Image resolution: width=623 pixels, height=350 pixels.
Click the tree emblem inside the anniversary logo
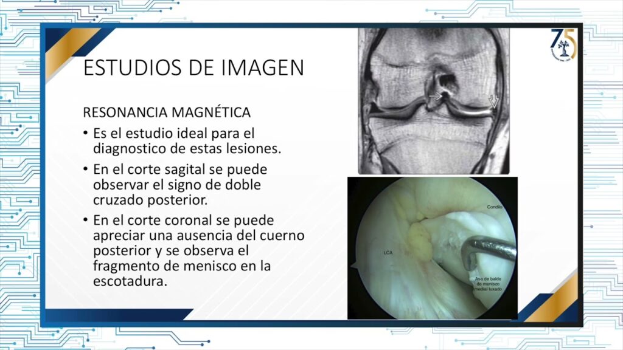pos(566,47)
